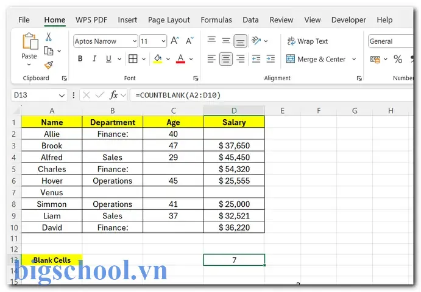The image size is (421, 292).
Task: Click the Copy icon
Action: [x=49, y=50]
